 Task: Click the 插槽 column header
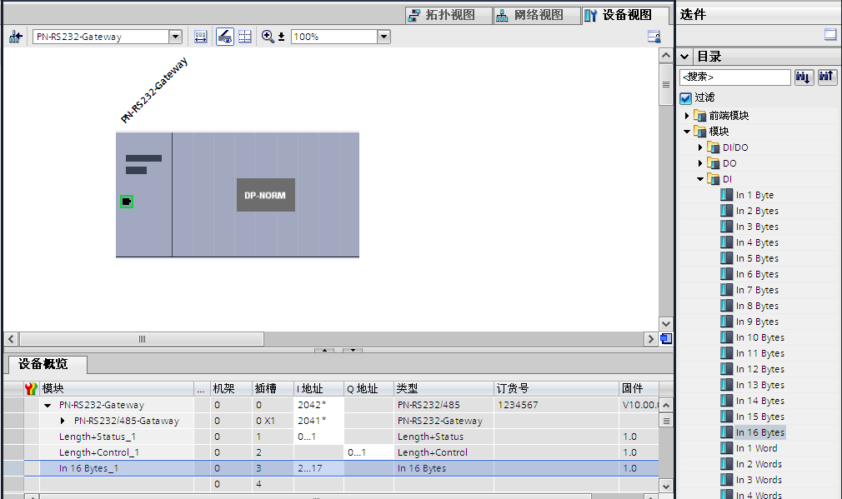273,388
